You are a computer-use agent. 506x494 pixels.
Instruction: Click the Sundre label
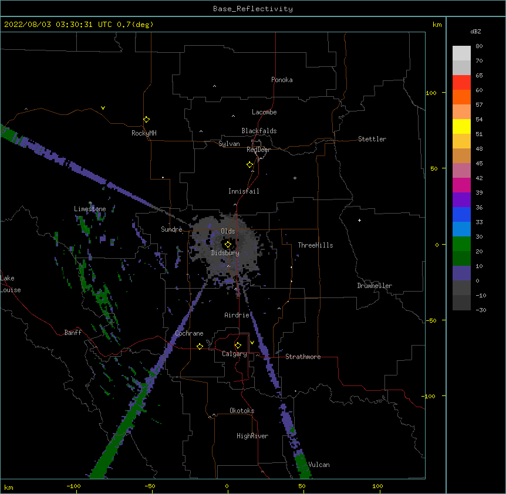171,229
